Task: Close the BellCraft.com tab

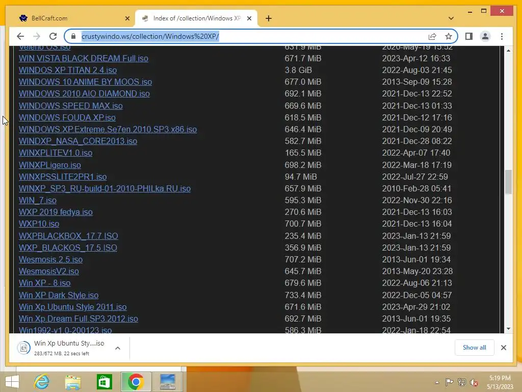Action: 127,18
